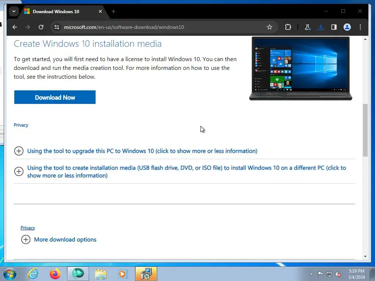375x281 pixels.
Task: Open Windows Explorer folder in taskbar
Action: point(101,274)
